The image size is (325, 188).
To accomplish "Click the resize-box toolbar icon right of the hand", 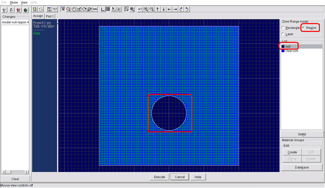I will pos(79,9).
